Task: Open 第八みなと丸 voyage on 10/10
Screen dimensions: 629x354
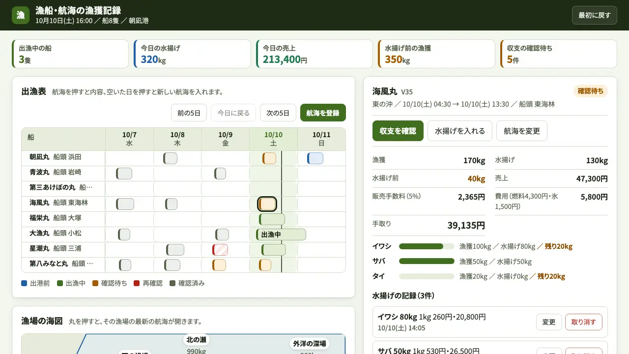Action: 265,265
